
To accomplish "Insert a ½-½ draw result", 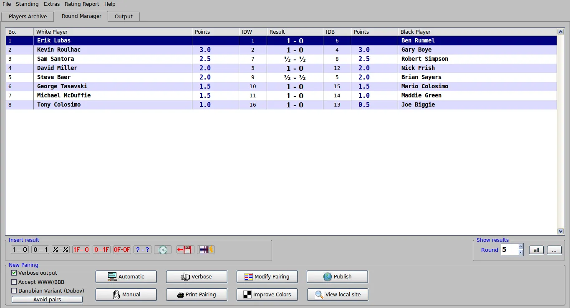I will click(x=61, y=250).
